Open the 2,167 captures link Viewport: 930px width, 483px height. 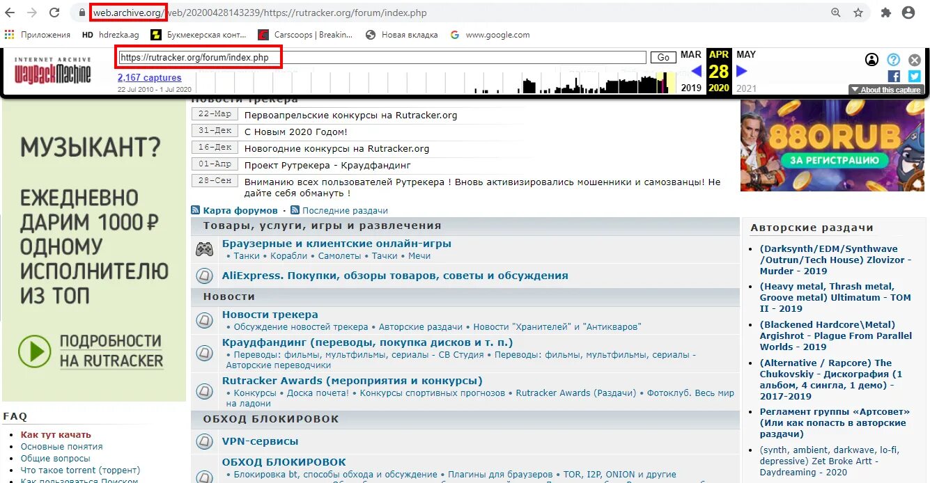[x=149, y=77]
